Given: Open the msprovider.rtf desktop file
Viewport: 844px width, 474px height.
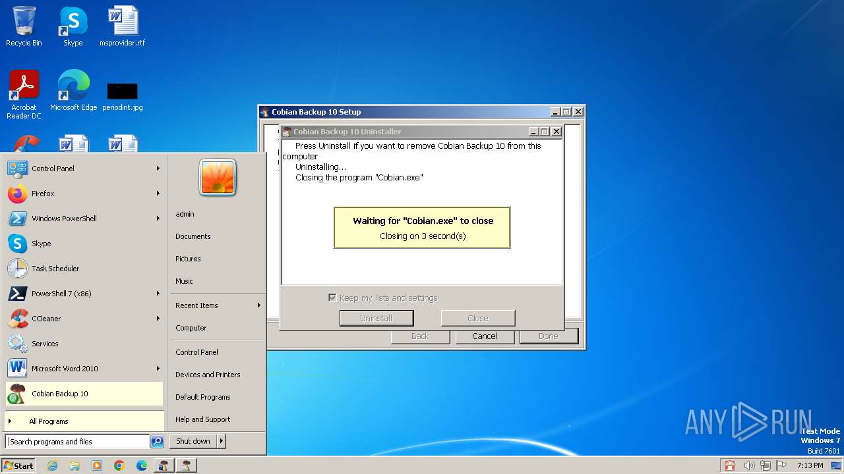Looking at the screenshot, I should coord(123,26).
